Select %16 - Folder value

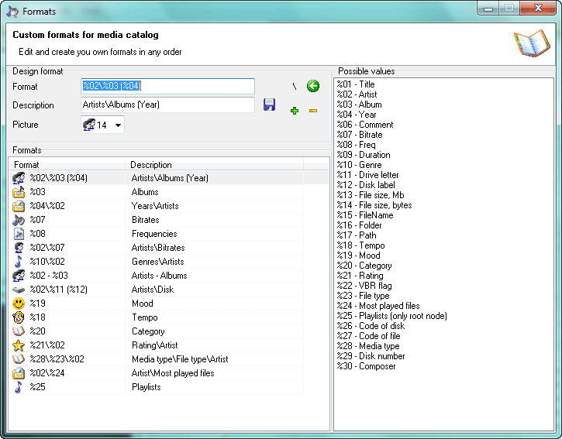[x=359, y=225]
